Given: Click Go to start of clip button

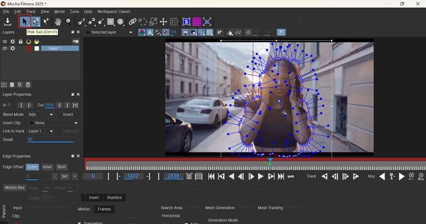Looking at the screenshot, I should coord(211,177).
